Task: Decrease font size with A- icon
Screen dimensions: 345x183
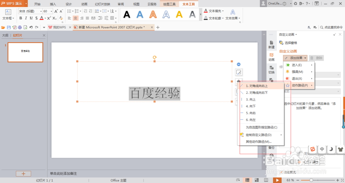Action: pos(61,11)
